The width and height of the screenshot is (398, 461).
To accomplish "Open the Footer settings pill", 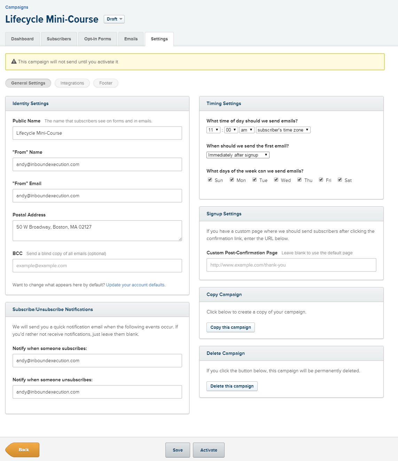I will tap(106, 83).
